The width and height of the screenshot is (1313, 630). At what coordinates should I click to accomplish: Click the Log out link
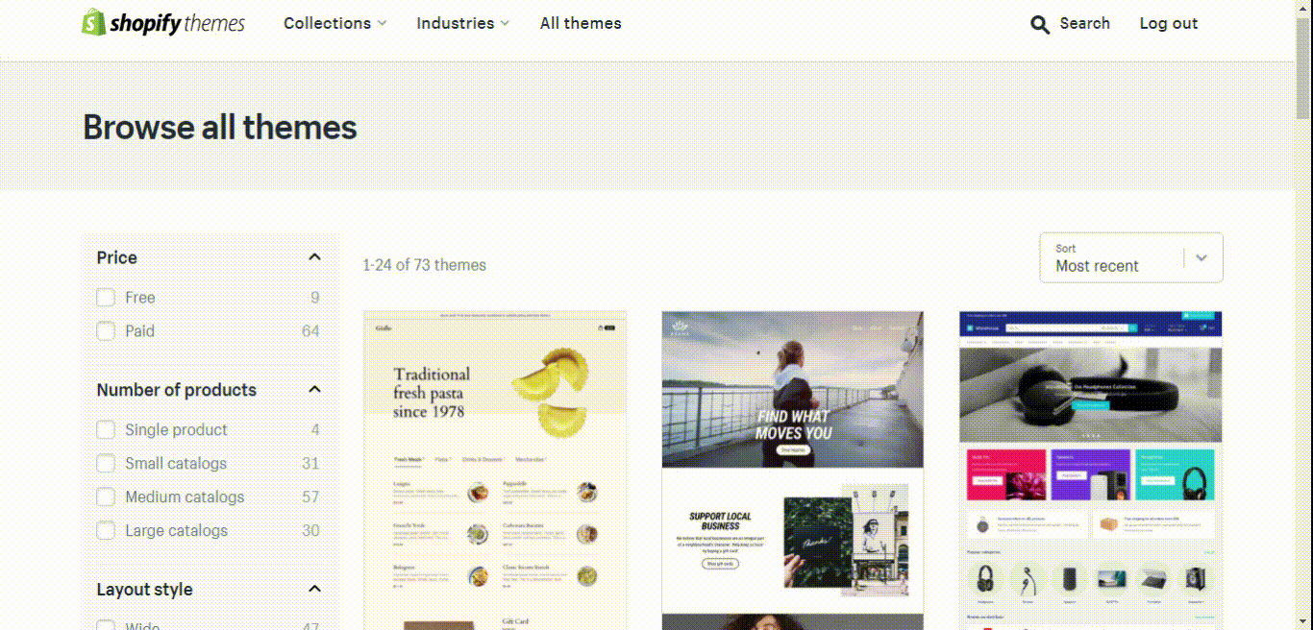click(1169, 23)
